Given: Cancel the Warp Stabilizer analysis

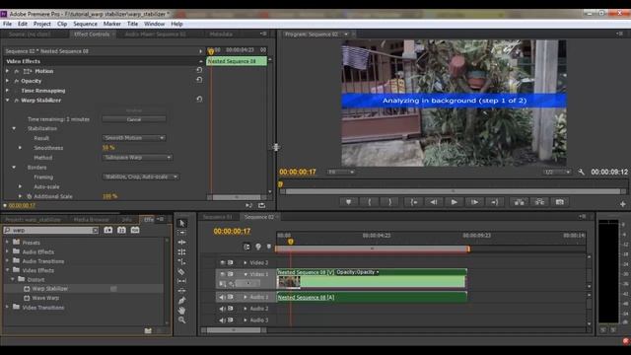Looking at the screenshot, I should (x=134, y=119).
